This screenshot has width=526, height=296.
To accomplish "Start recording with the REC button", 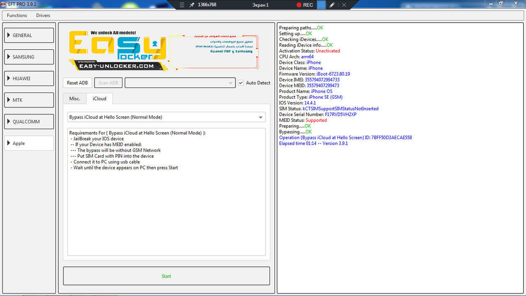I will (x=305, y=5).
